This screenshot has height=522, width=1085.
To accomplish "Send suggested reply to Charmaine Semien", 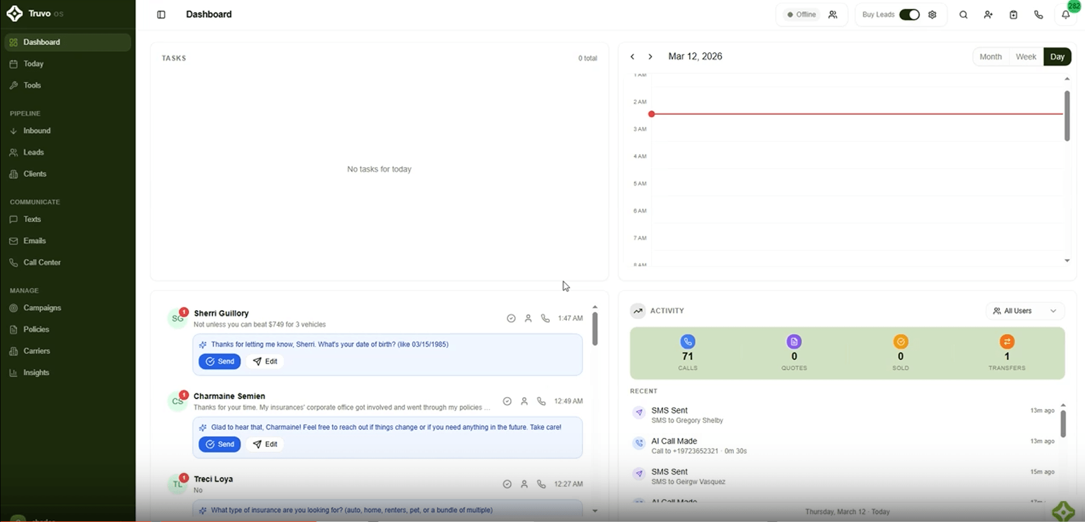I will click(219, 444).
